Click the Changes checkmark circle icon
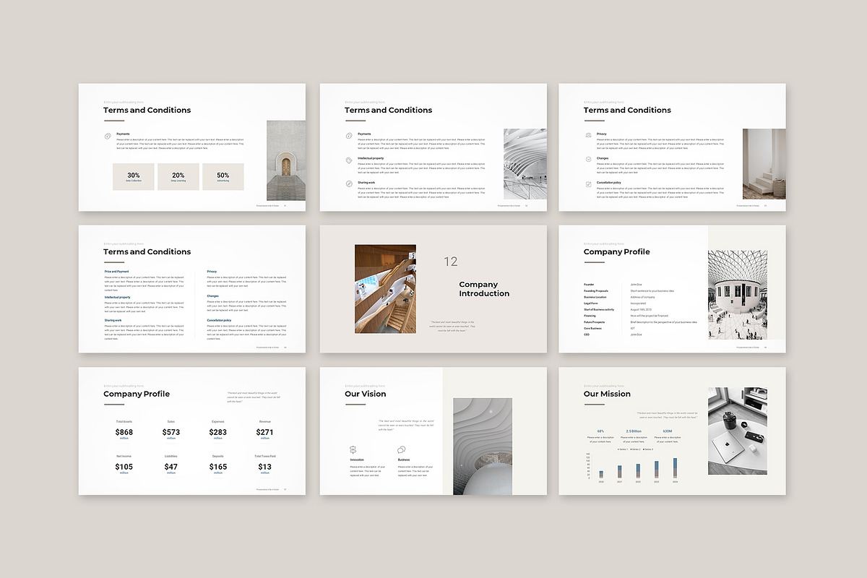 pyautogui.click(x=588, y=159)
